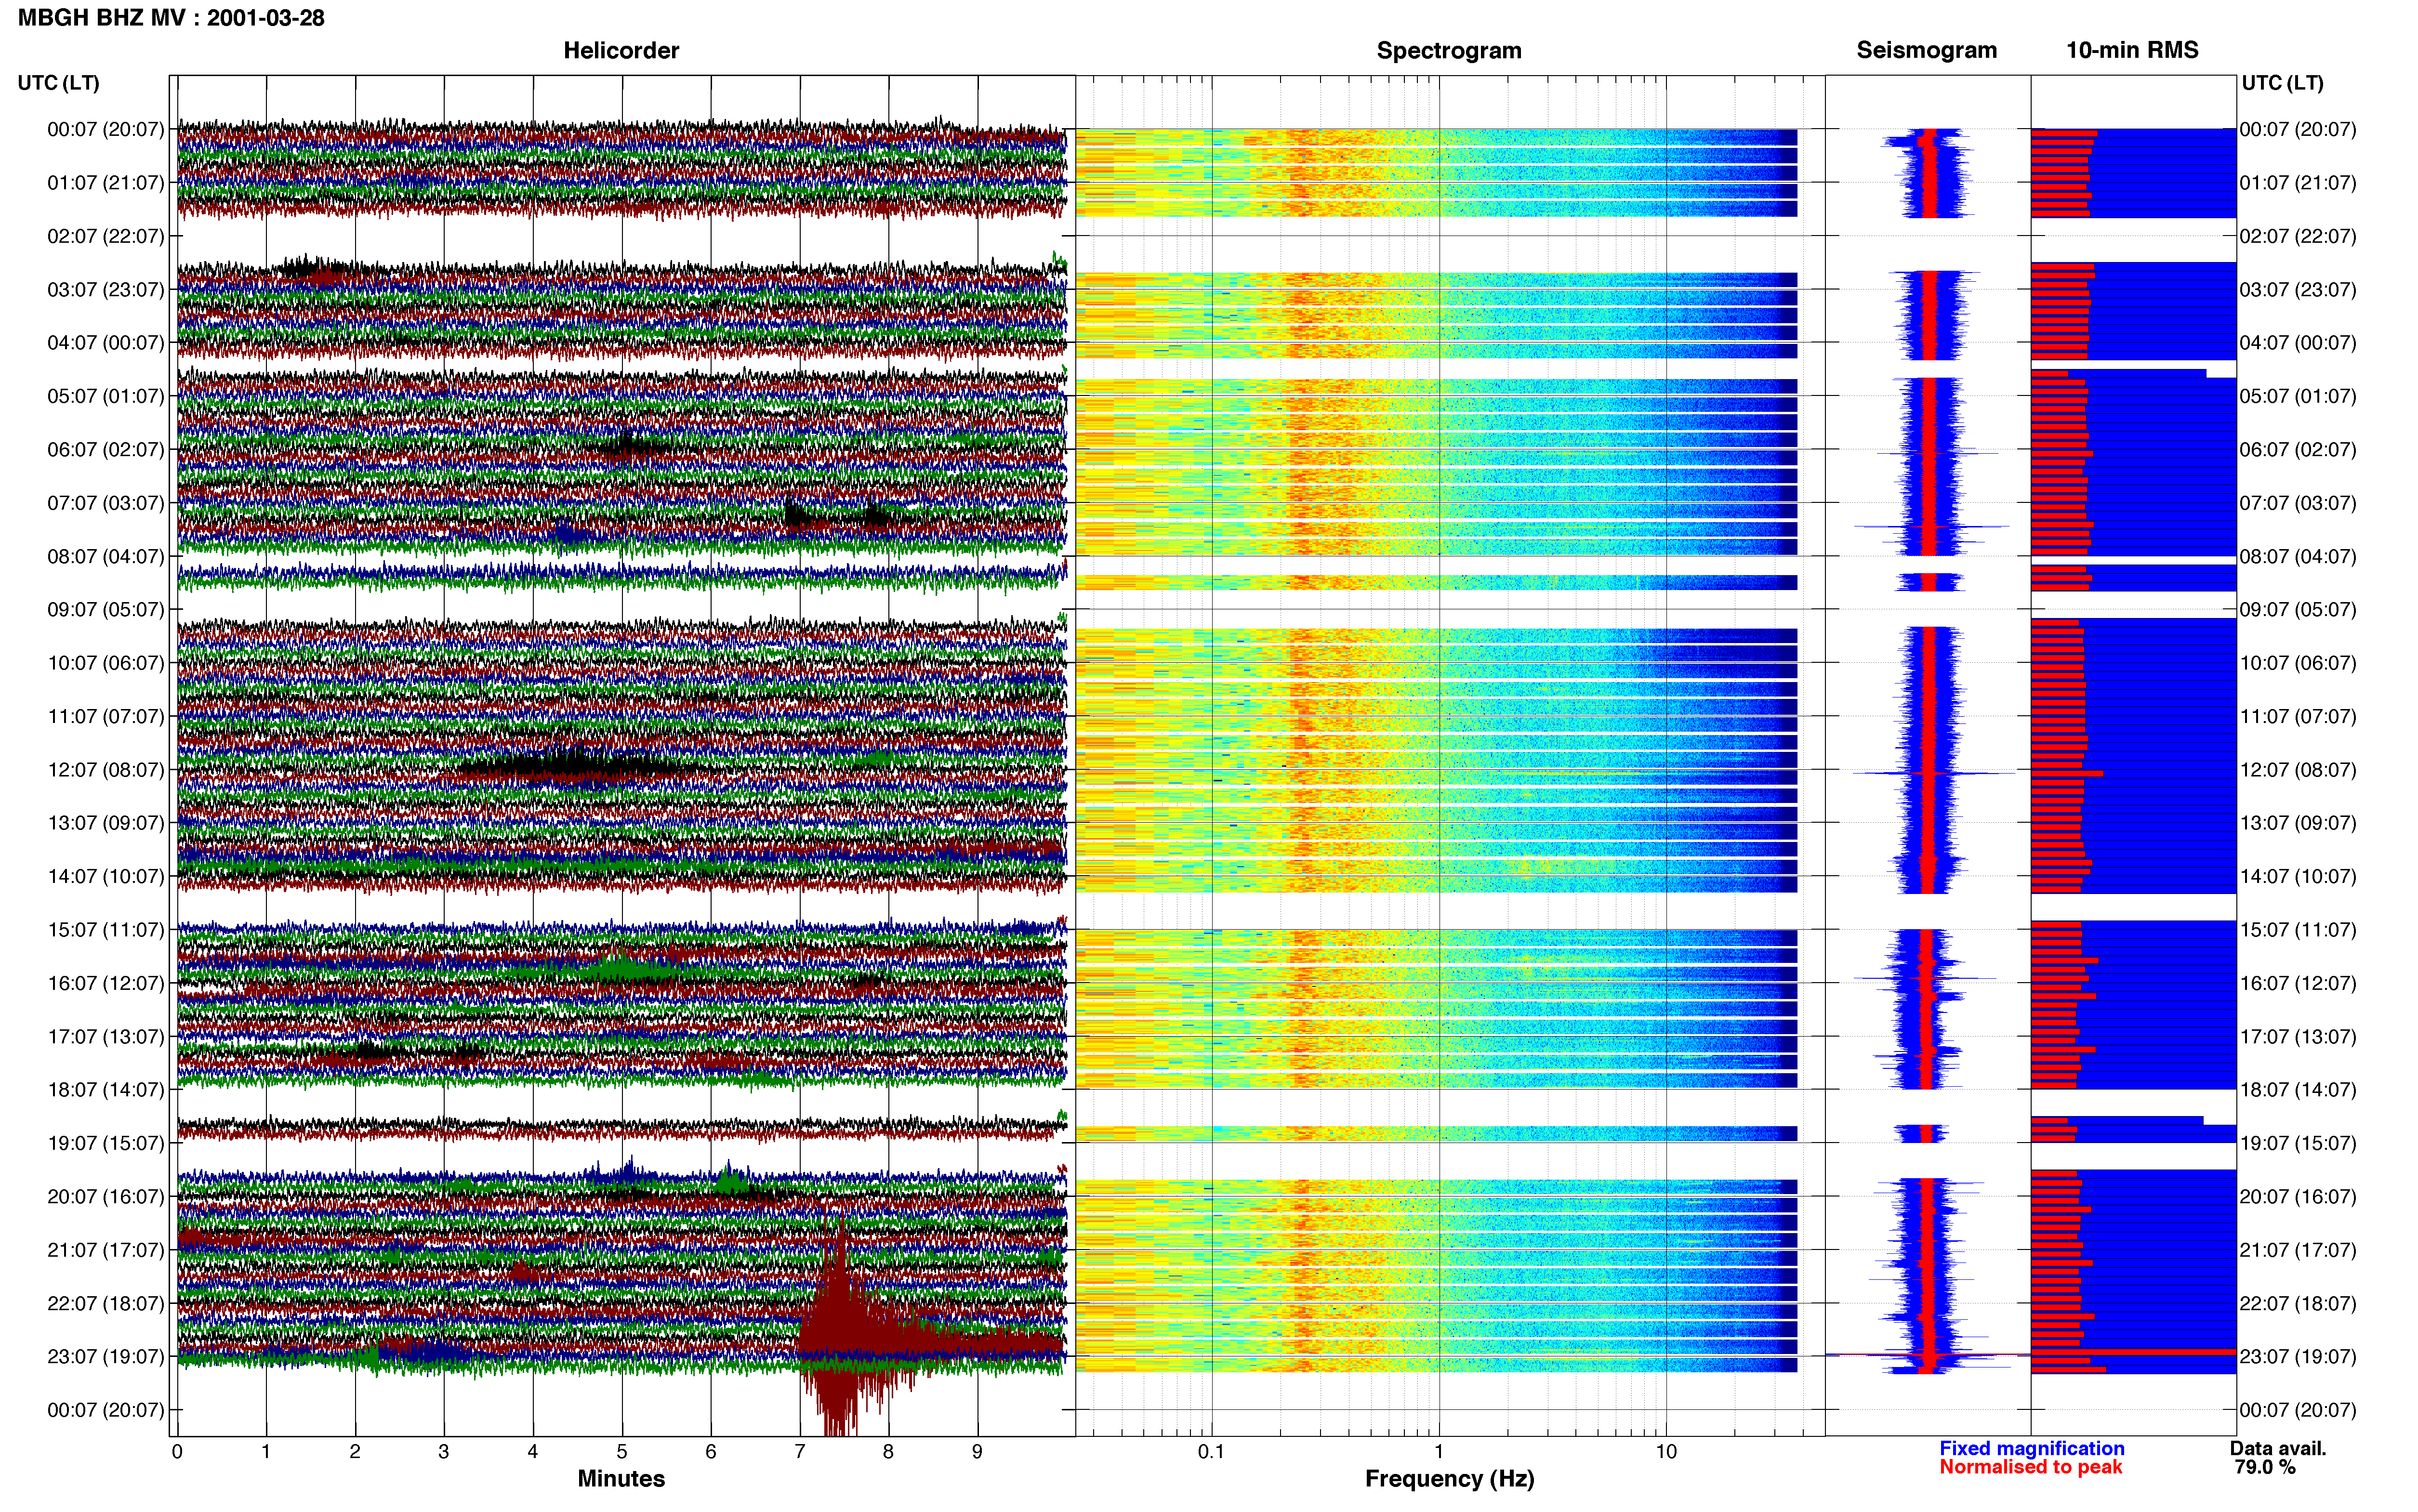2418x1512 pixels.
Task: Click left time label '21:07 (17:07)'
Action: pos(106,1249)
